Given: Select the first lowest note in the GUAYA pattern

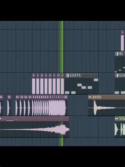Looking at the screenshot, I should (x=67, y=92).
